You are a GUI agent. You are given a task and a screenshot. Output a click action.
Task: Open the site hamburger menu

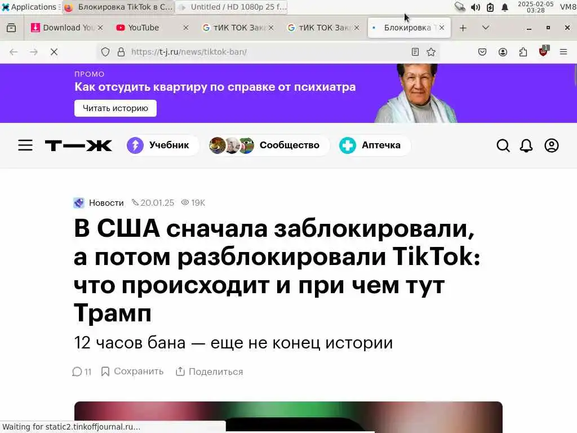(x=25, y=145)
